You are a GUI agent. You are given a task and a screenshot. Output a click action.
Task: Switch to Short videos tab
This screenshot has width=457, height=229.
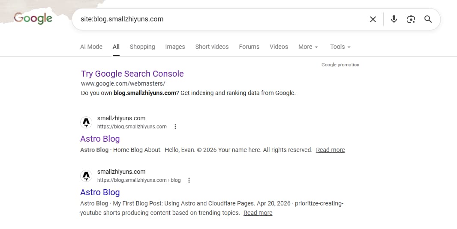pyautogui.click(x=212, y=47)
